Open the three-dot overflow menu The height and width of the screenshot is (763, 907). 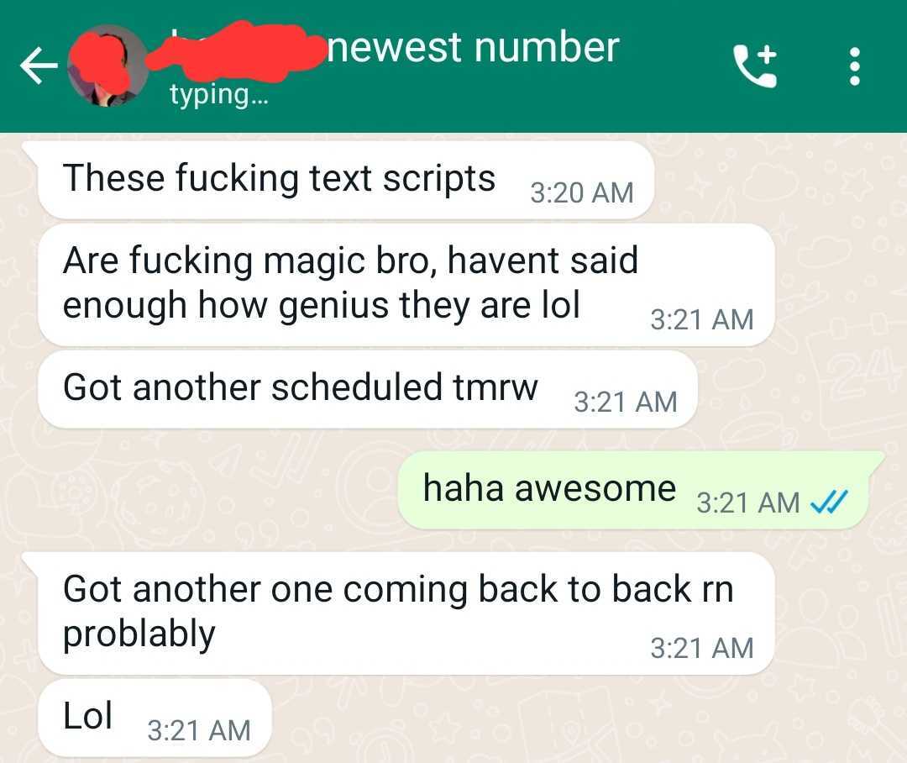click(x=854, y=66)
